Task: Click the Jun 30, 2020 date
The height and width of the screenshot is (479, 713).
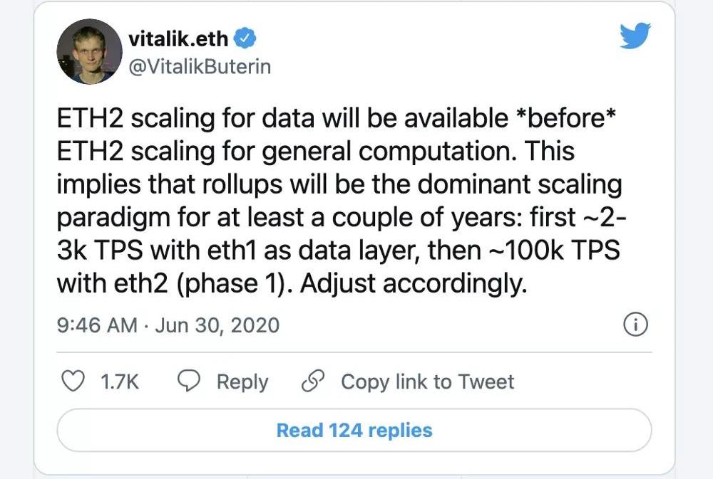Action: [x=217, y=326]
